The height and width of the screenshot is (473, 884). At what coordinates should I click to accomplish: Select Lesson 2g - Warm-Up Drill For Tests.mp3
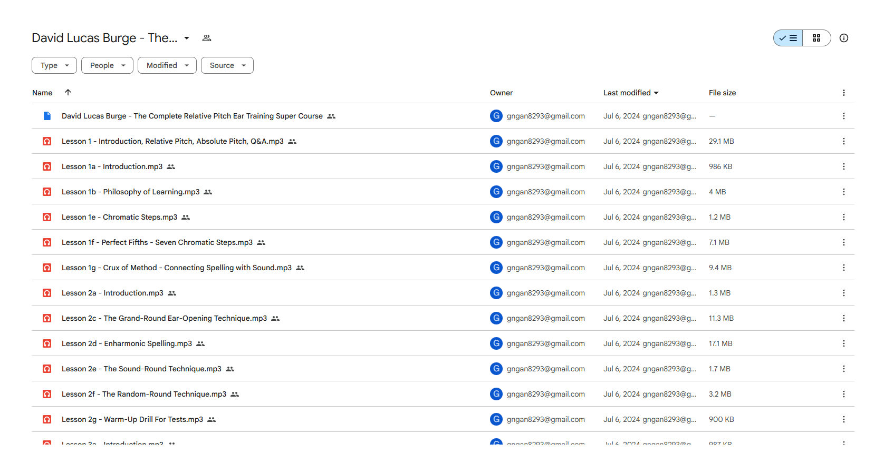pyautogui.click(x=132, y=419)
